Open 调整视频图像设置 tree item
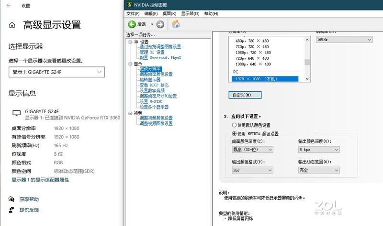Image resolution: width=383 pixels, height=226 pixels. [156, 124]
